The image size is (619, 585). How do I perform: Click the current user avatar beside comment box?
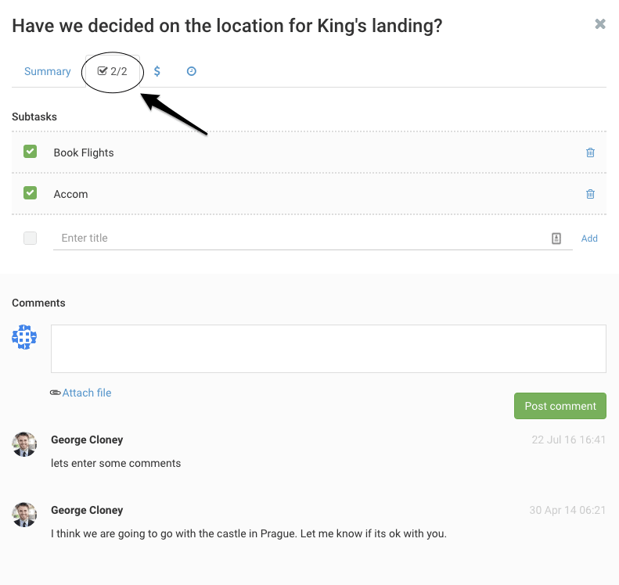click(x=24, y=337)
